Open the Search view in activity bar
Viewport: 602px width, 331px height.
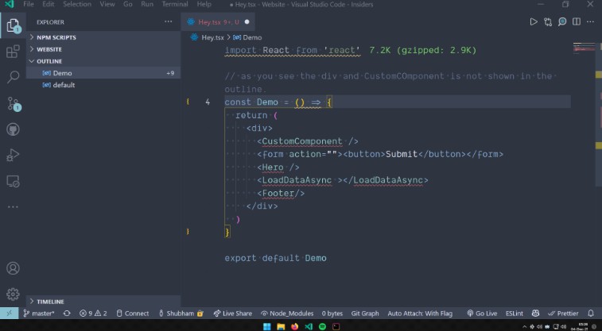pos(13,77)
